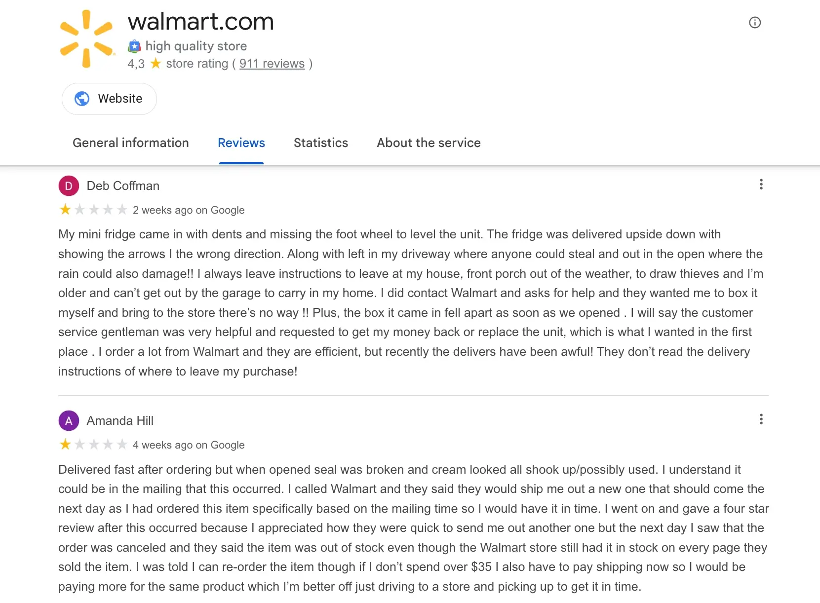Click the reviewer name Deb Coffman

[x=123, y=186]
